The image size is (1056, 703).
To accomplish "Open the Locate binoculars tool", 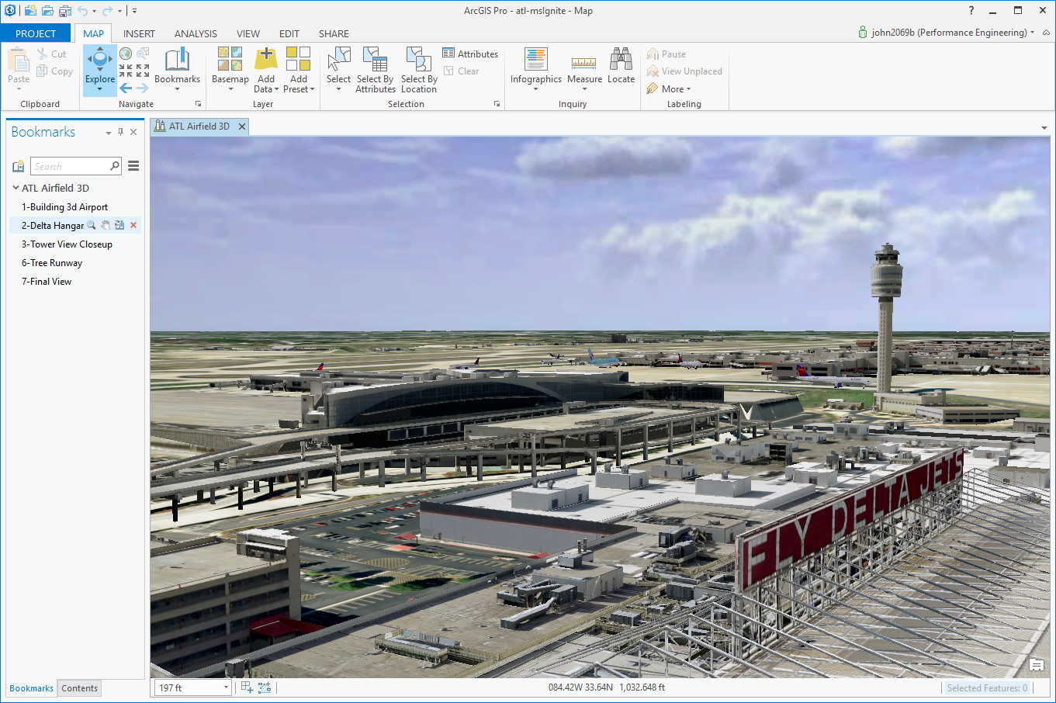I will pos(621,66).
